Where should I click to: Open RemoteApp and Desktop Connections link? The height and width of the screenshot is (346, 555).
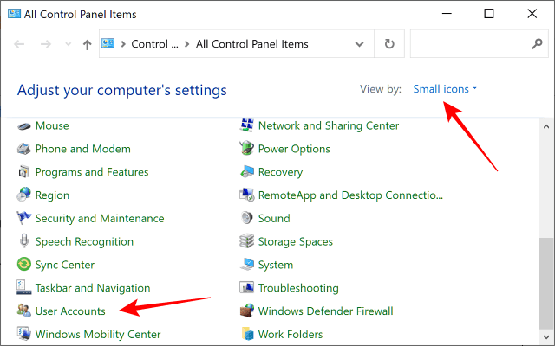pyautogui.click(x=350, y=195)
